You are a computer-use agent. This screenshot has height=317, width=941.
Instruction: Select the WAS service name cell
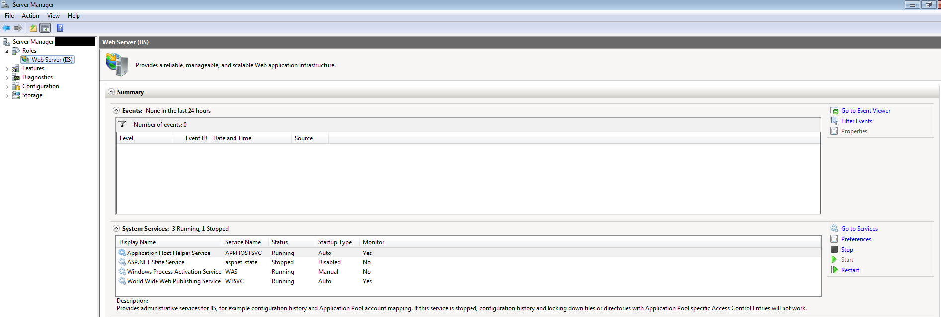pyautogui.click(x=231, y=272)
